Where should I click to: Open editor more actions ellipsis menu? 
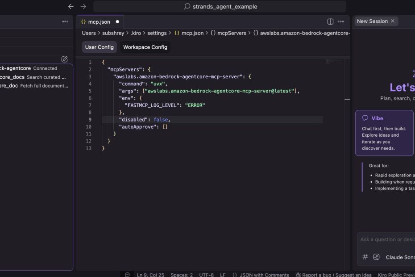click(341, 21)
